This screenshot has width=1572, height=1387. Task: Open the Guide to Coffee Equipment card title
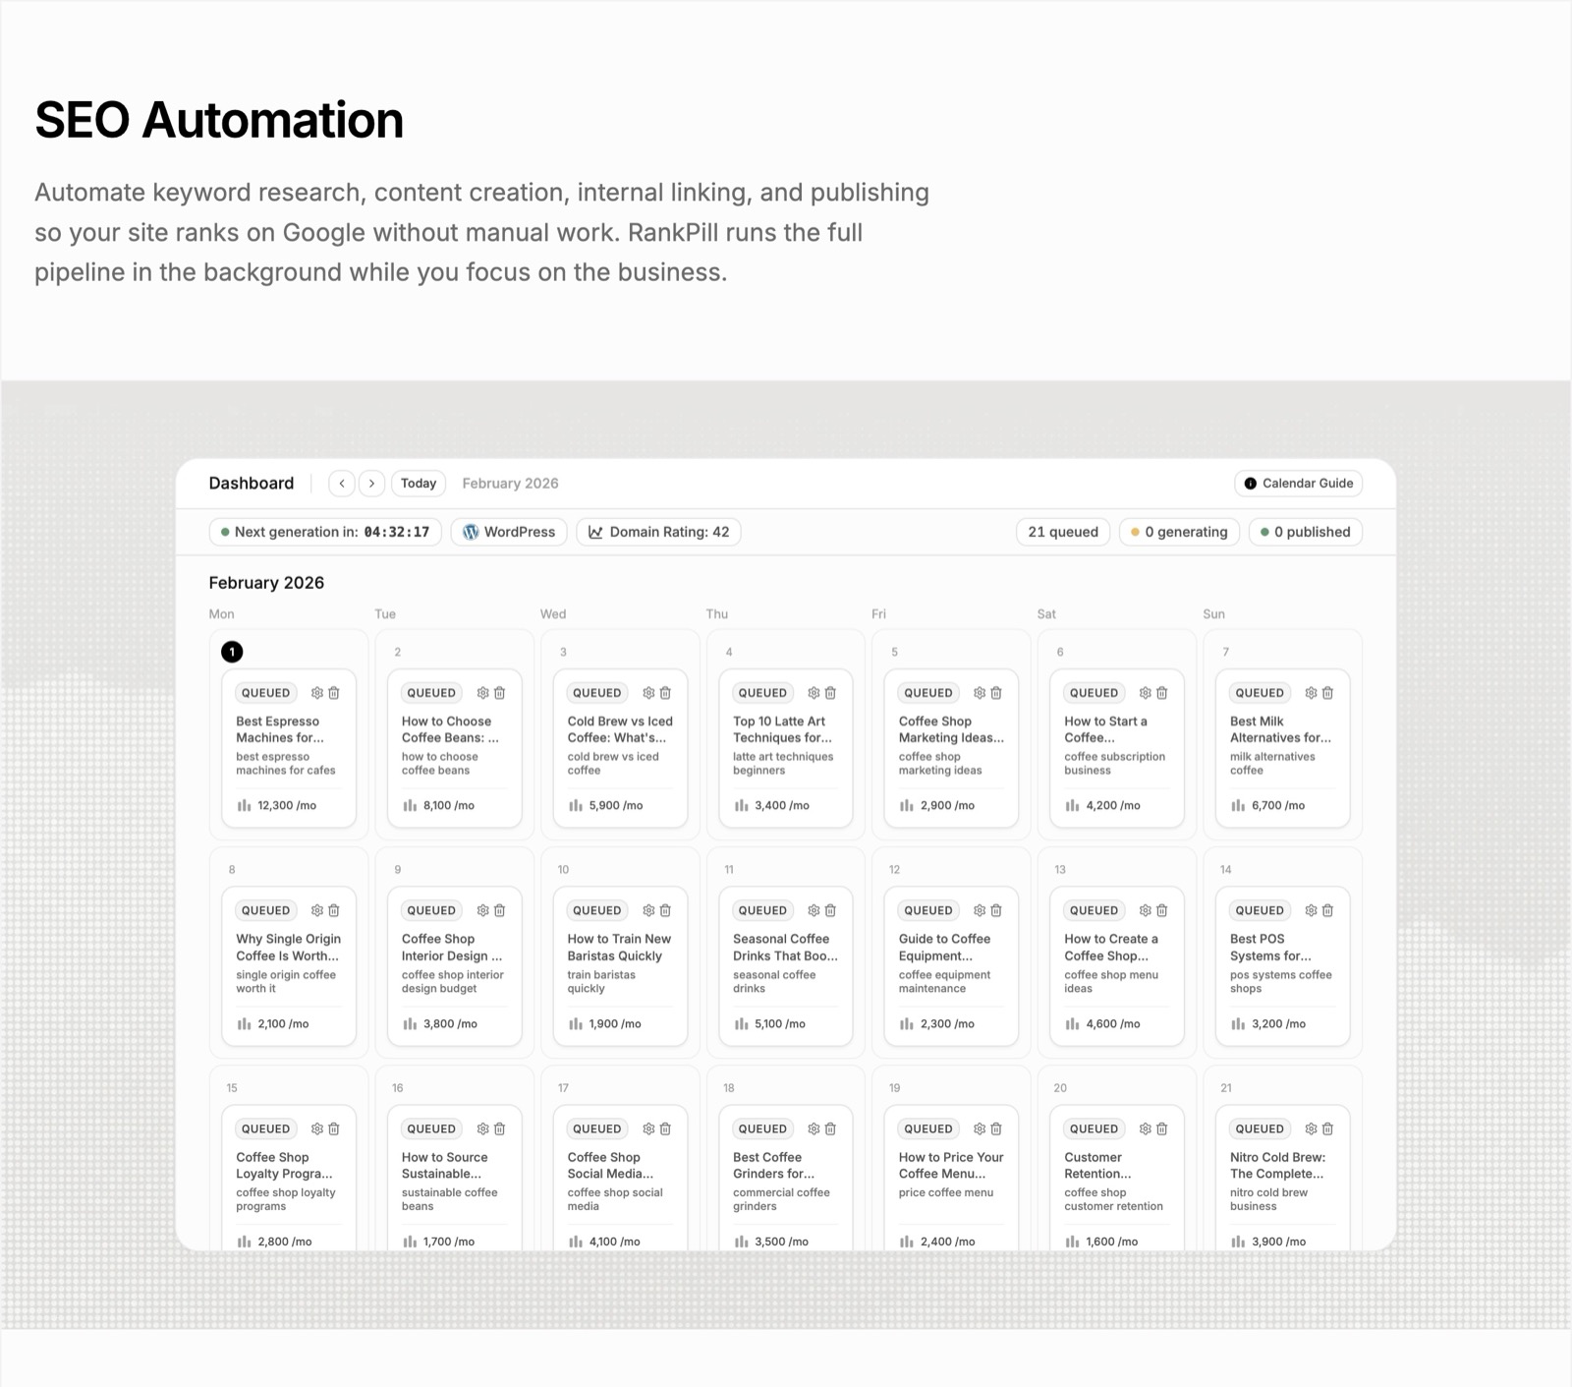[944, 948]
